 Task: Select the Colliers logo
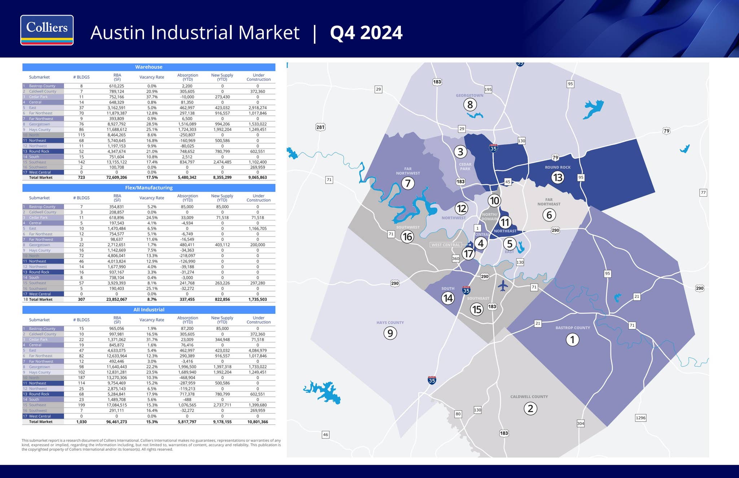pyautogui.click(x=47, y=30)
